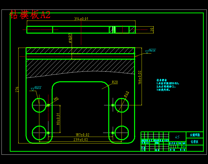Click the part name 钻模板 in title block

click(x=195, y=142)
